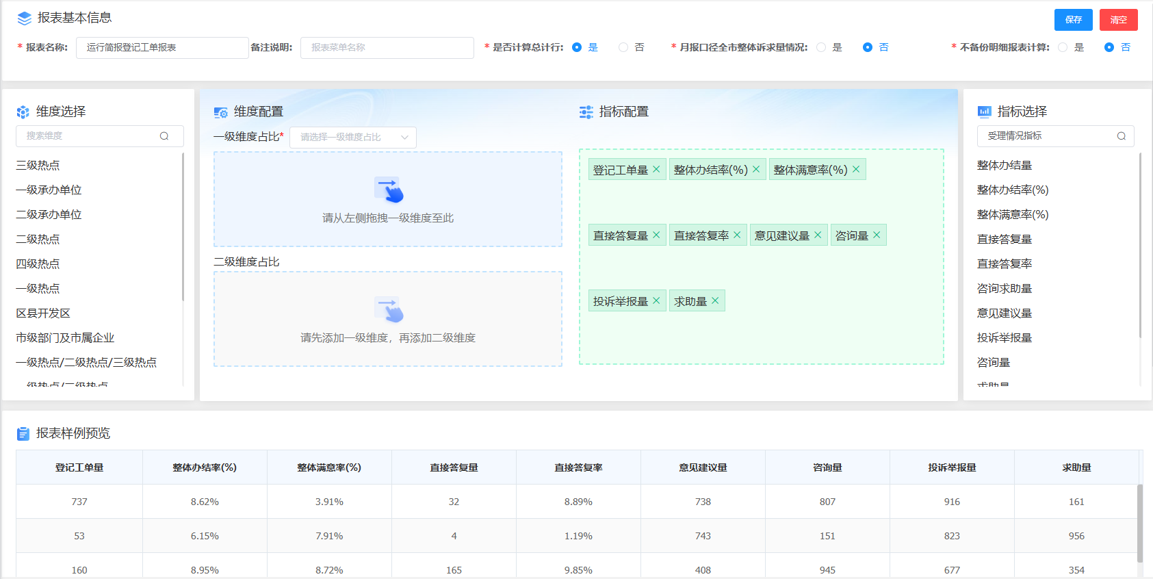
Task: Remove the 咨询量 tag via its X
Action: click(877, 235)
